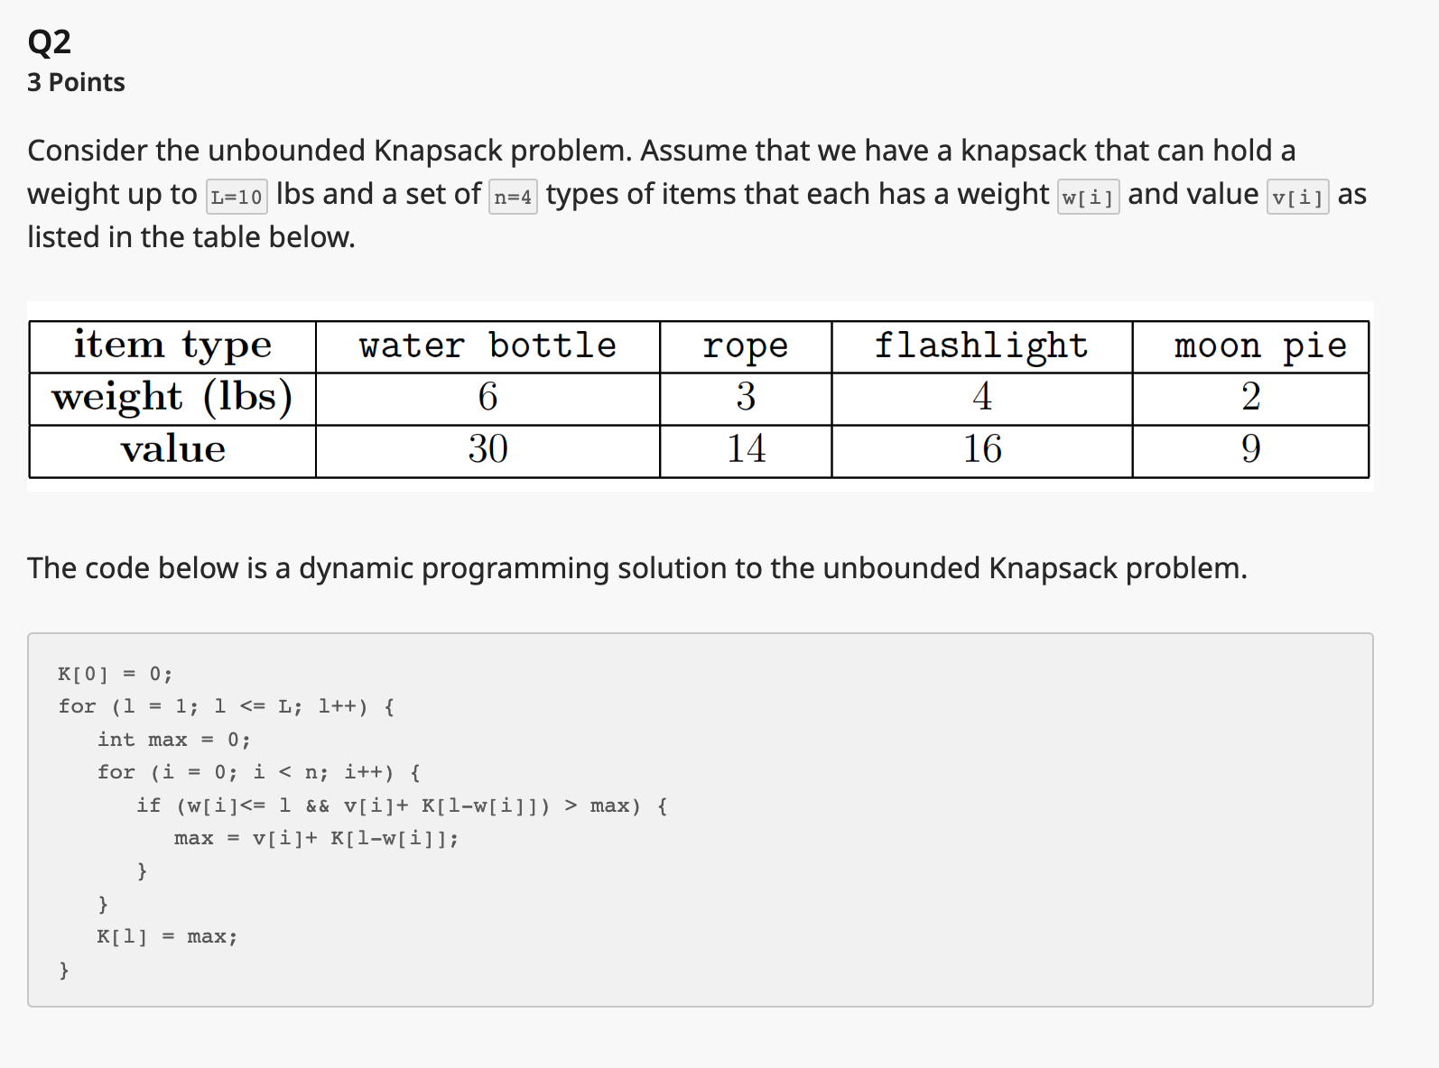Screen dimensions: 1439x1068
Task: Click the outer for loop code line
Action: point(227,706)
